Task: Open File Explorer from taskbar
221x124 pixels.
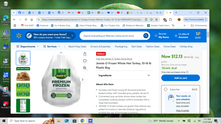Action: [x=59, y=121]
